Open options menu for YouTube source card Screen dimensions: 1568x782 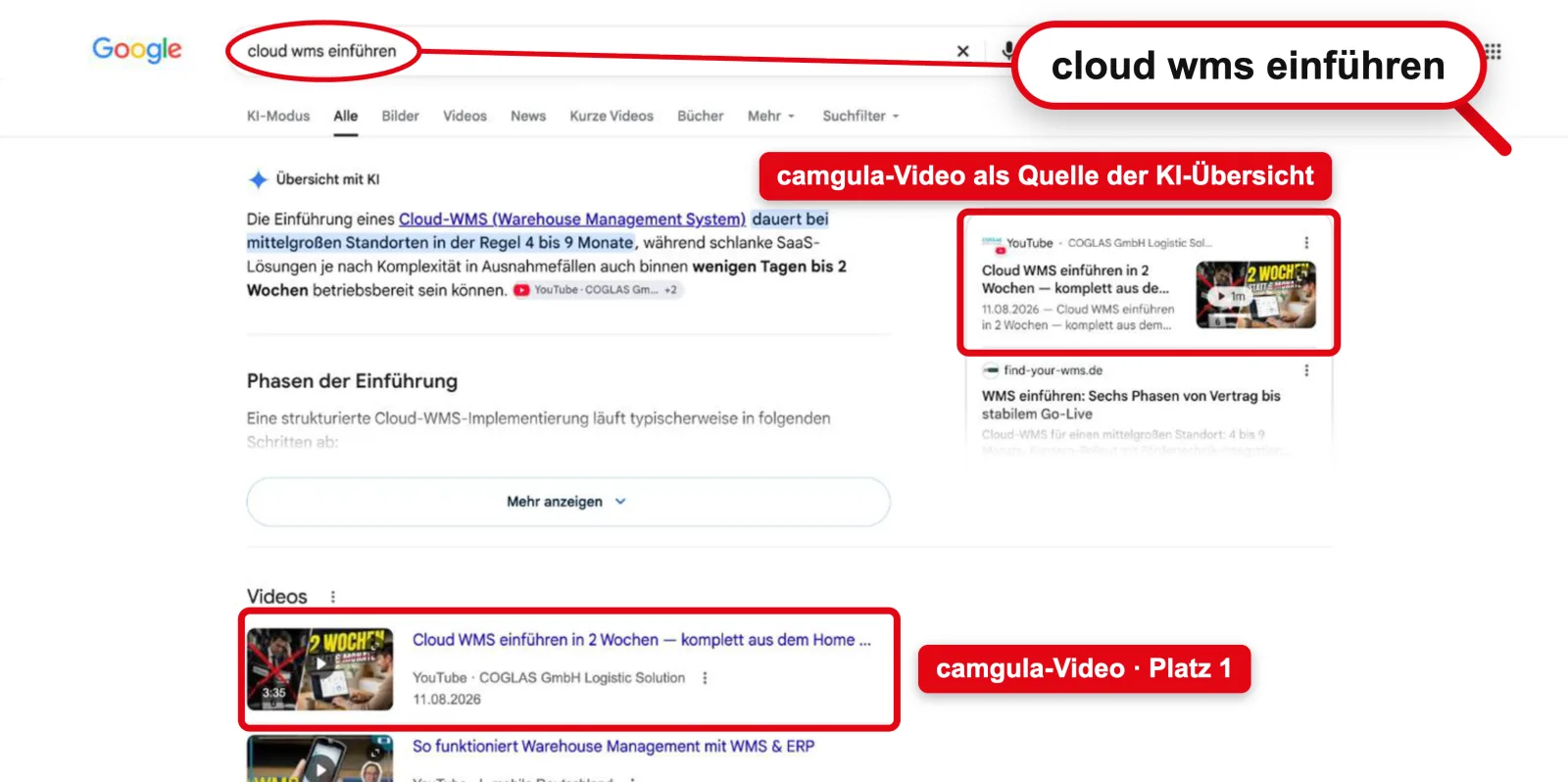coord(1306,243)
